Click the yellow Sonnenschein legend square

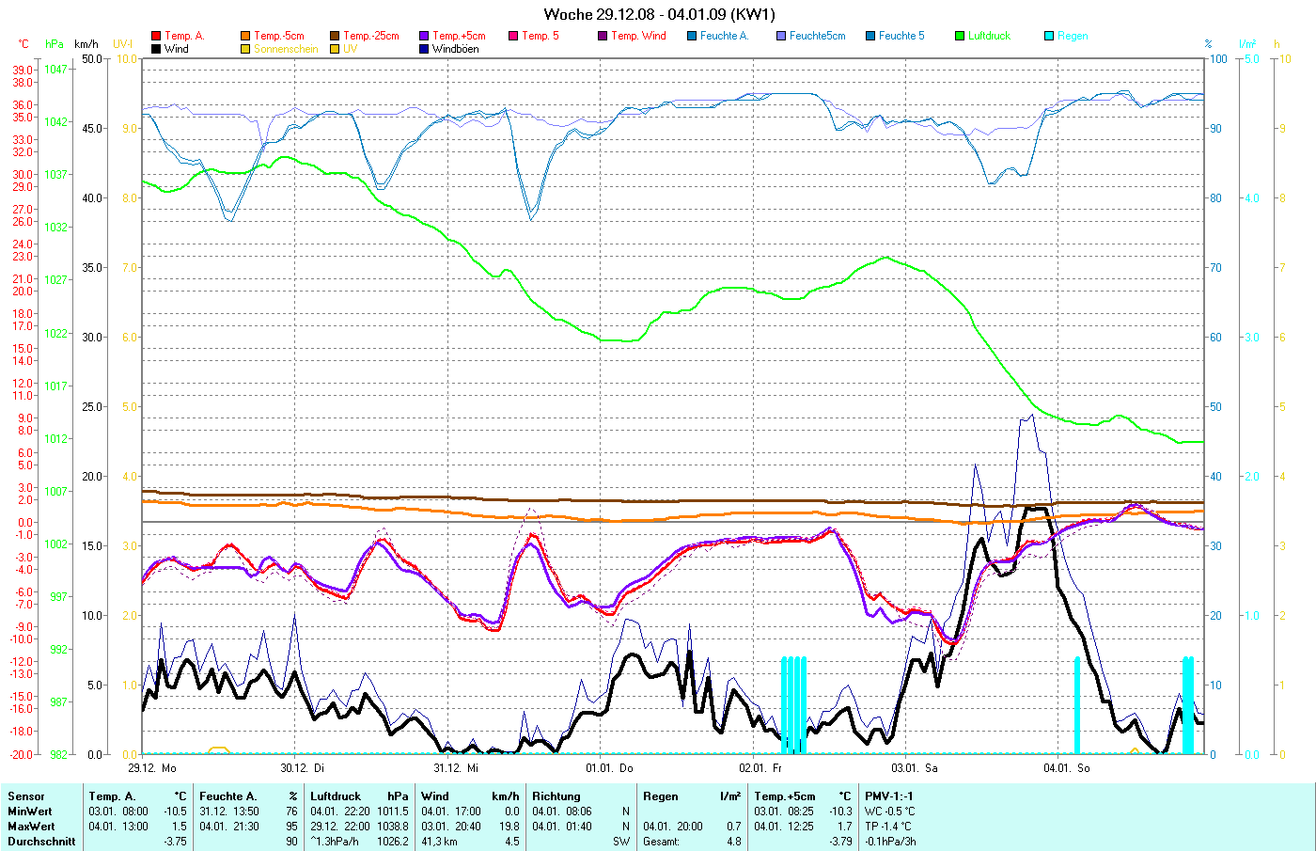[x=245, y=49]
